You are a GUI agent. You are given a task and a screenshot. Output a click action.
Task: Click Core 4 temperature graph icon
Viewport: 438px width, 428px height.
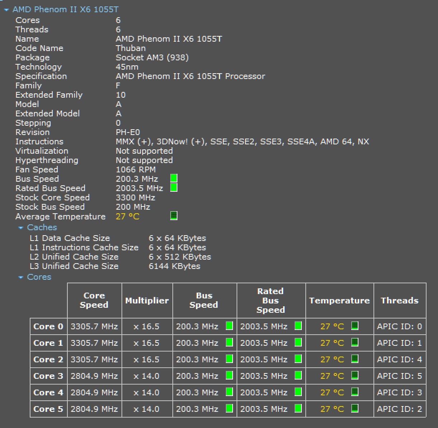[x=355, y=392]
